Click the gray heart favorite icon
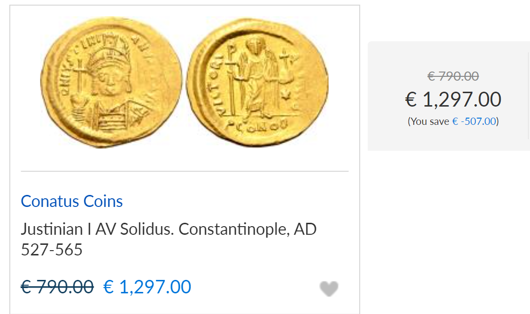This screenshot has width=530, height=314. (329, 289)
